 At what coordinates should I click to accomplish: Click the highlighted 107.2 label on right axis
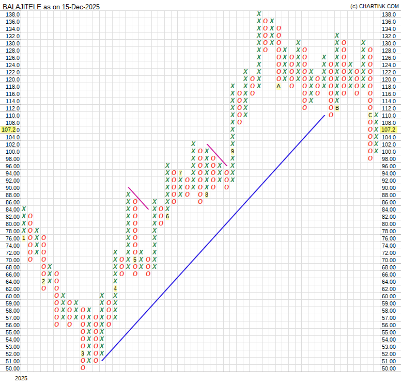coord(387,130)
